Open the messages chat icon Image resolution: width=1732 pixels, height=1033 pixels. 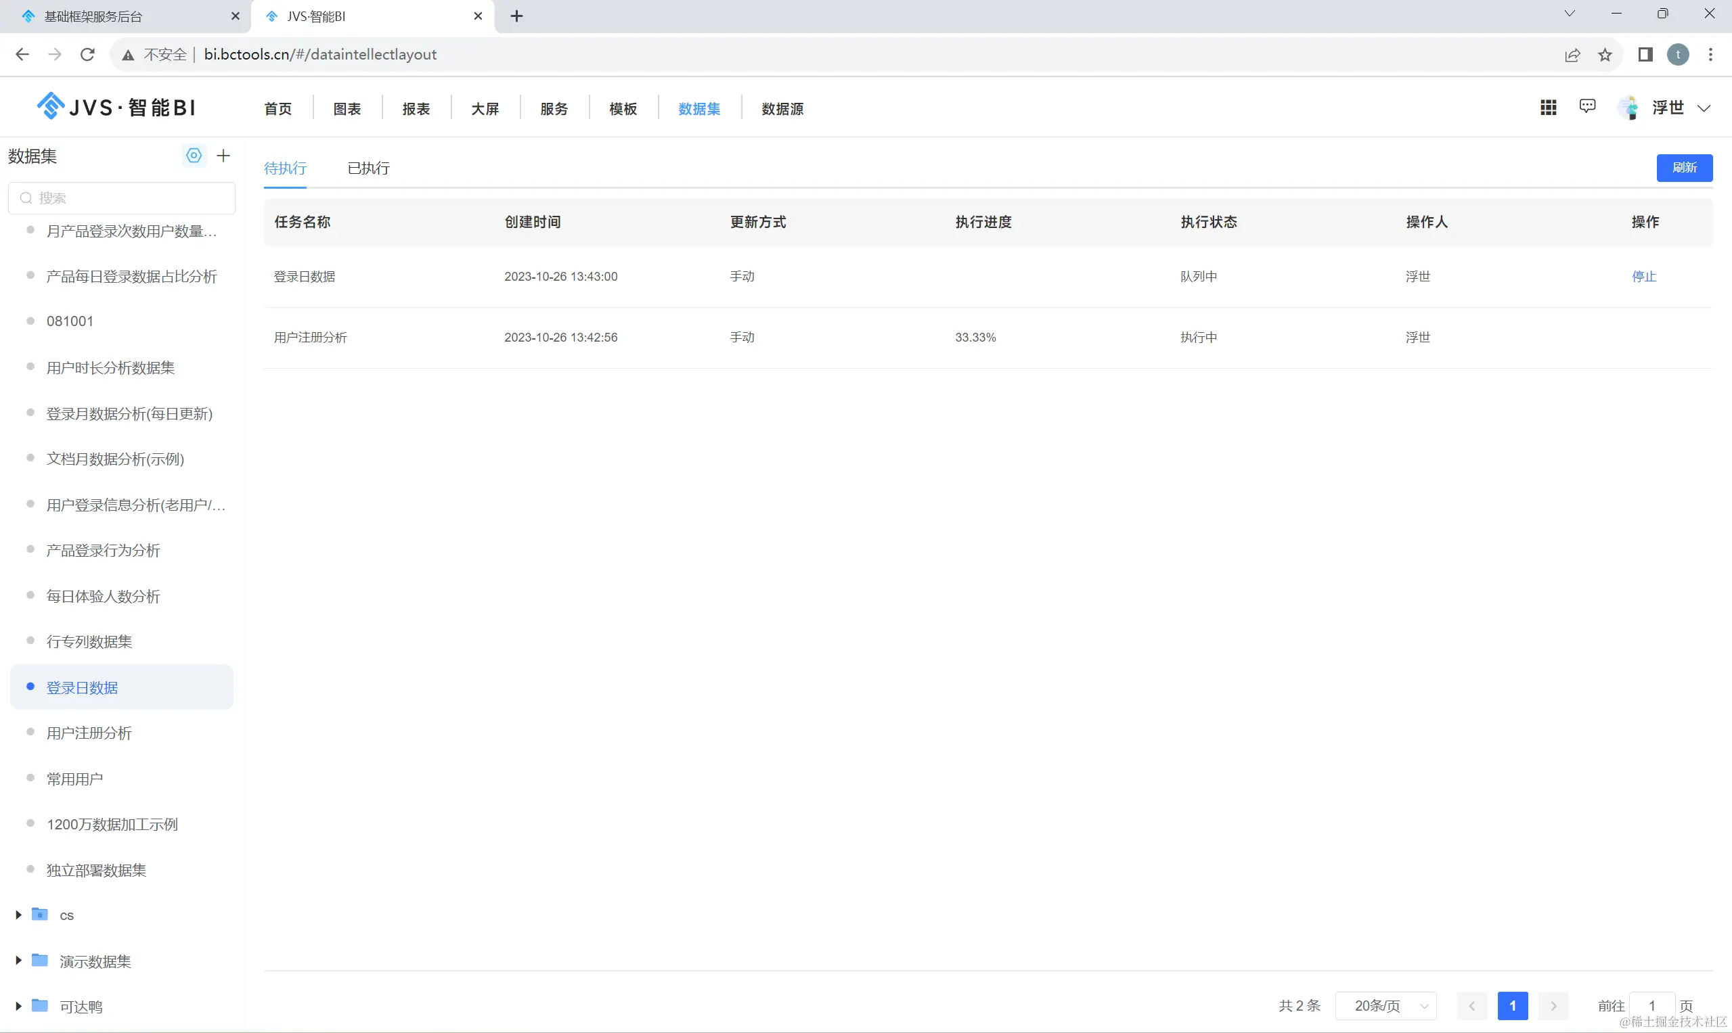1587,106
